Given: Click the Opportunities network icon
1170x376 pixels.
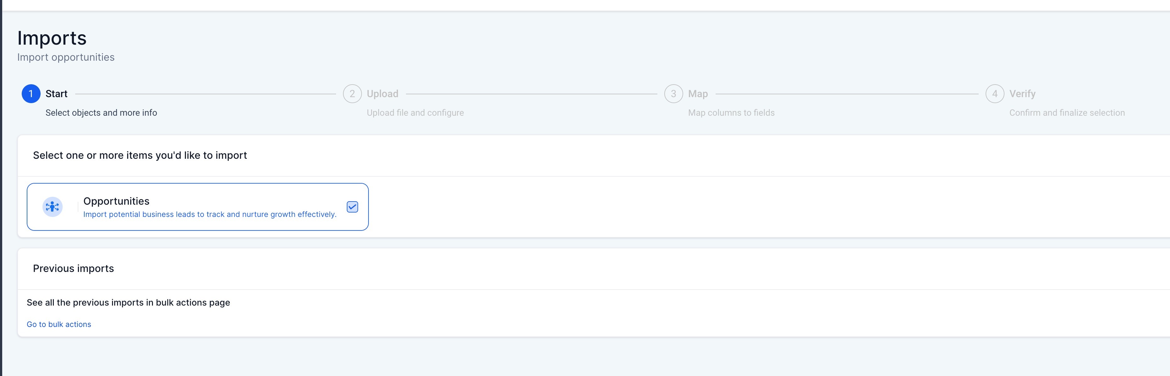Looking at the screenshot, I should pyautogui.click(x=53, y=207).
